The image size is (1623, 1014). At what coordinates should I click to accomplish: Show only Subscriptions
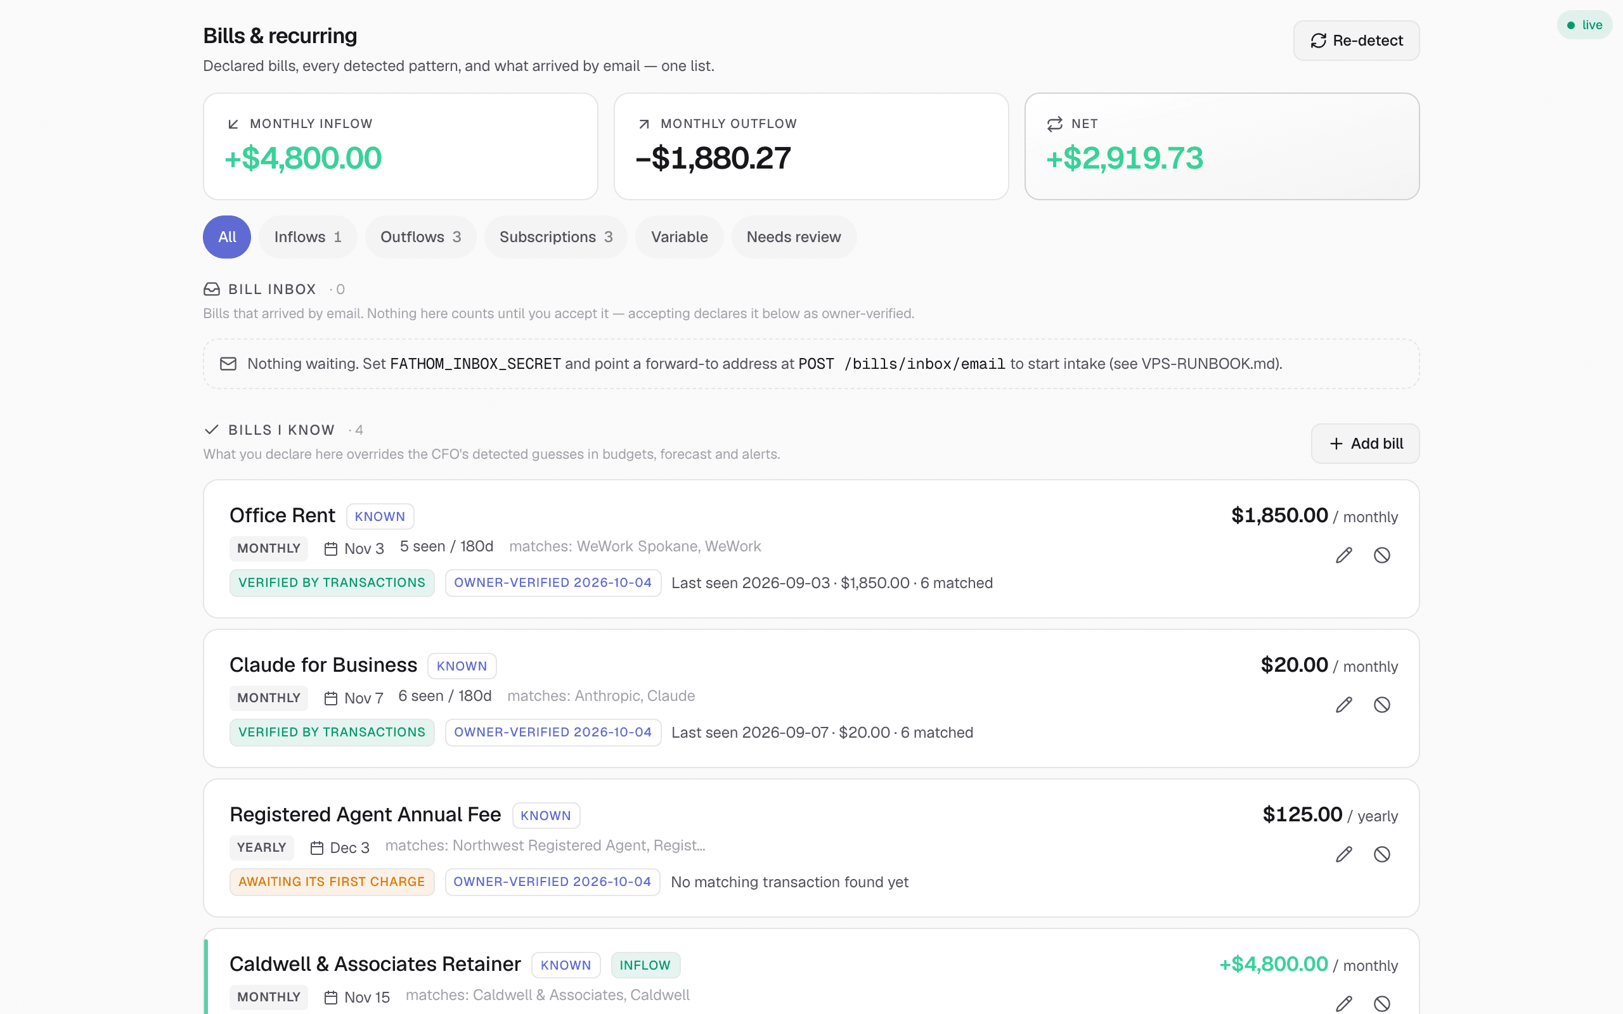click(556, 237)
